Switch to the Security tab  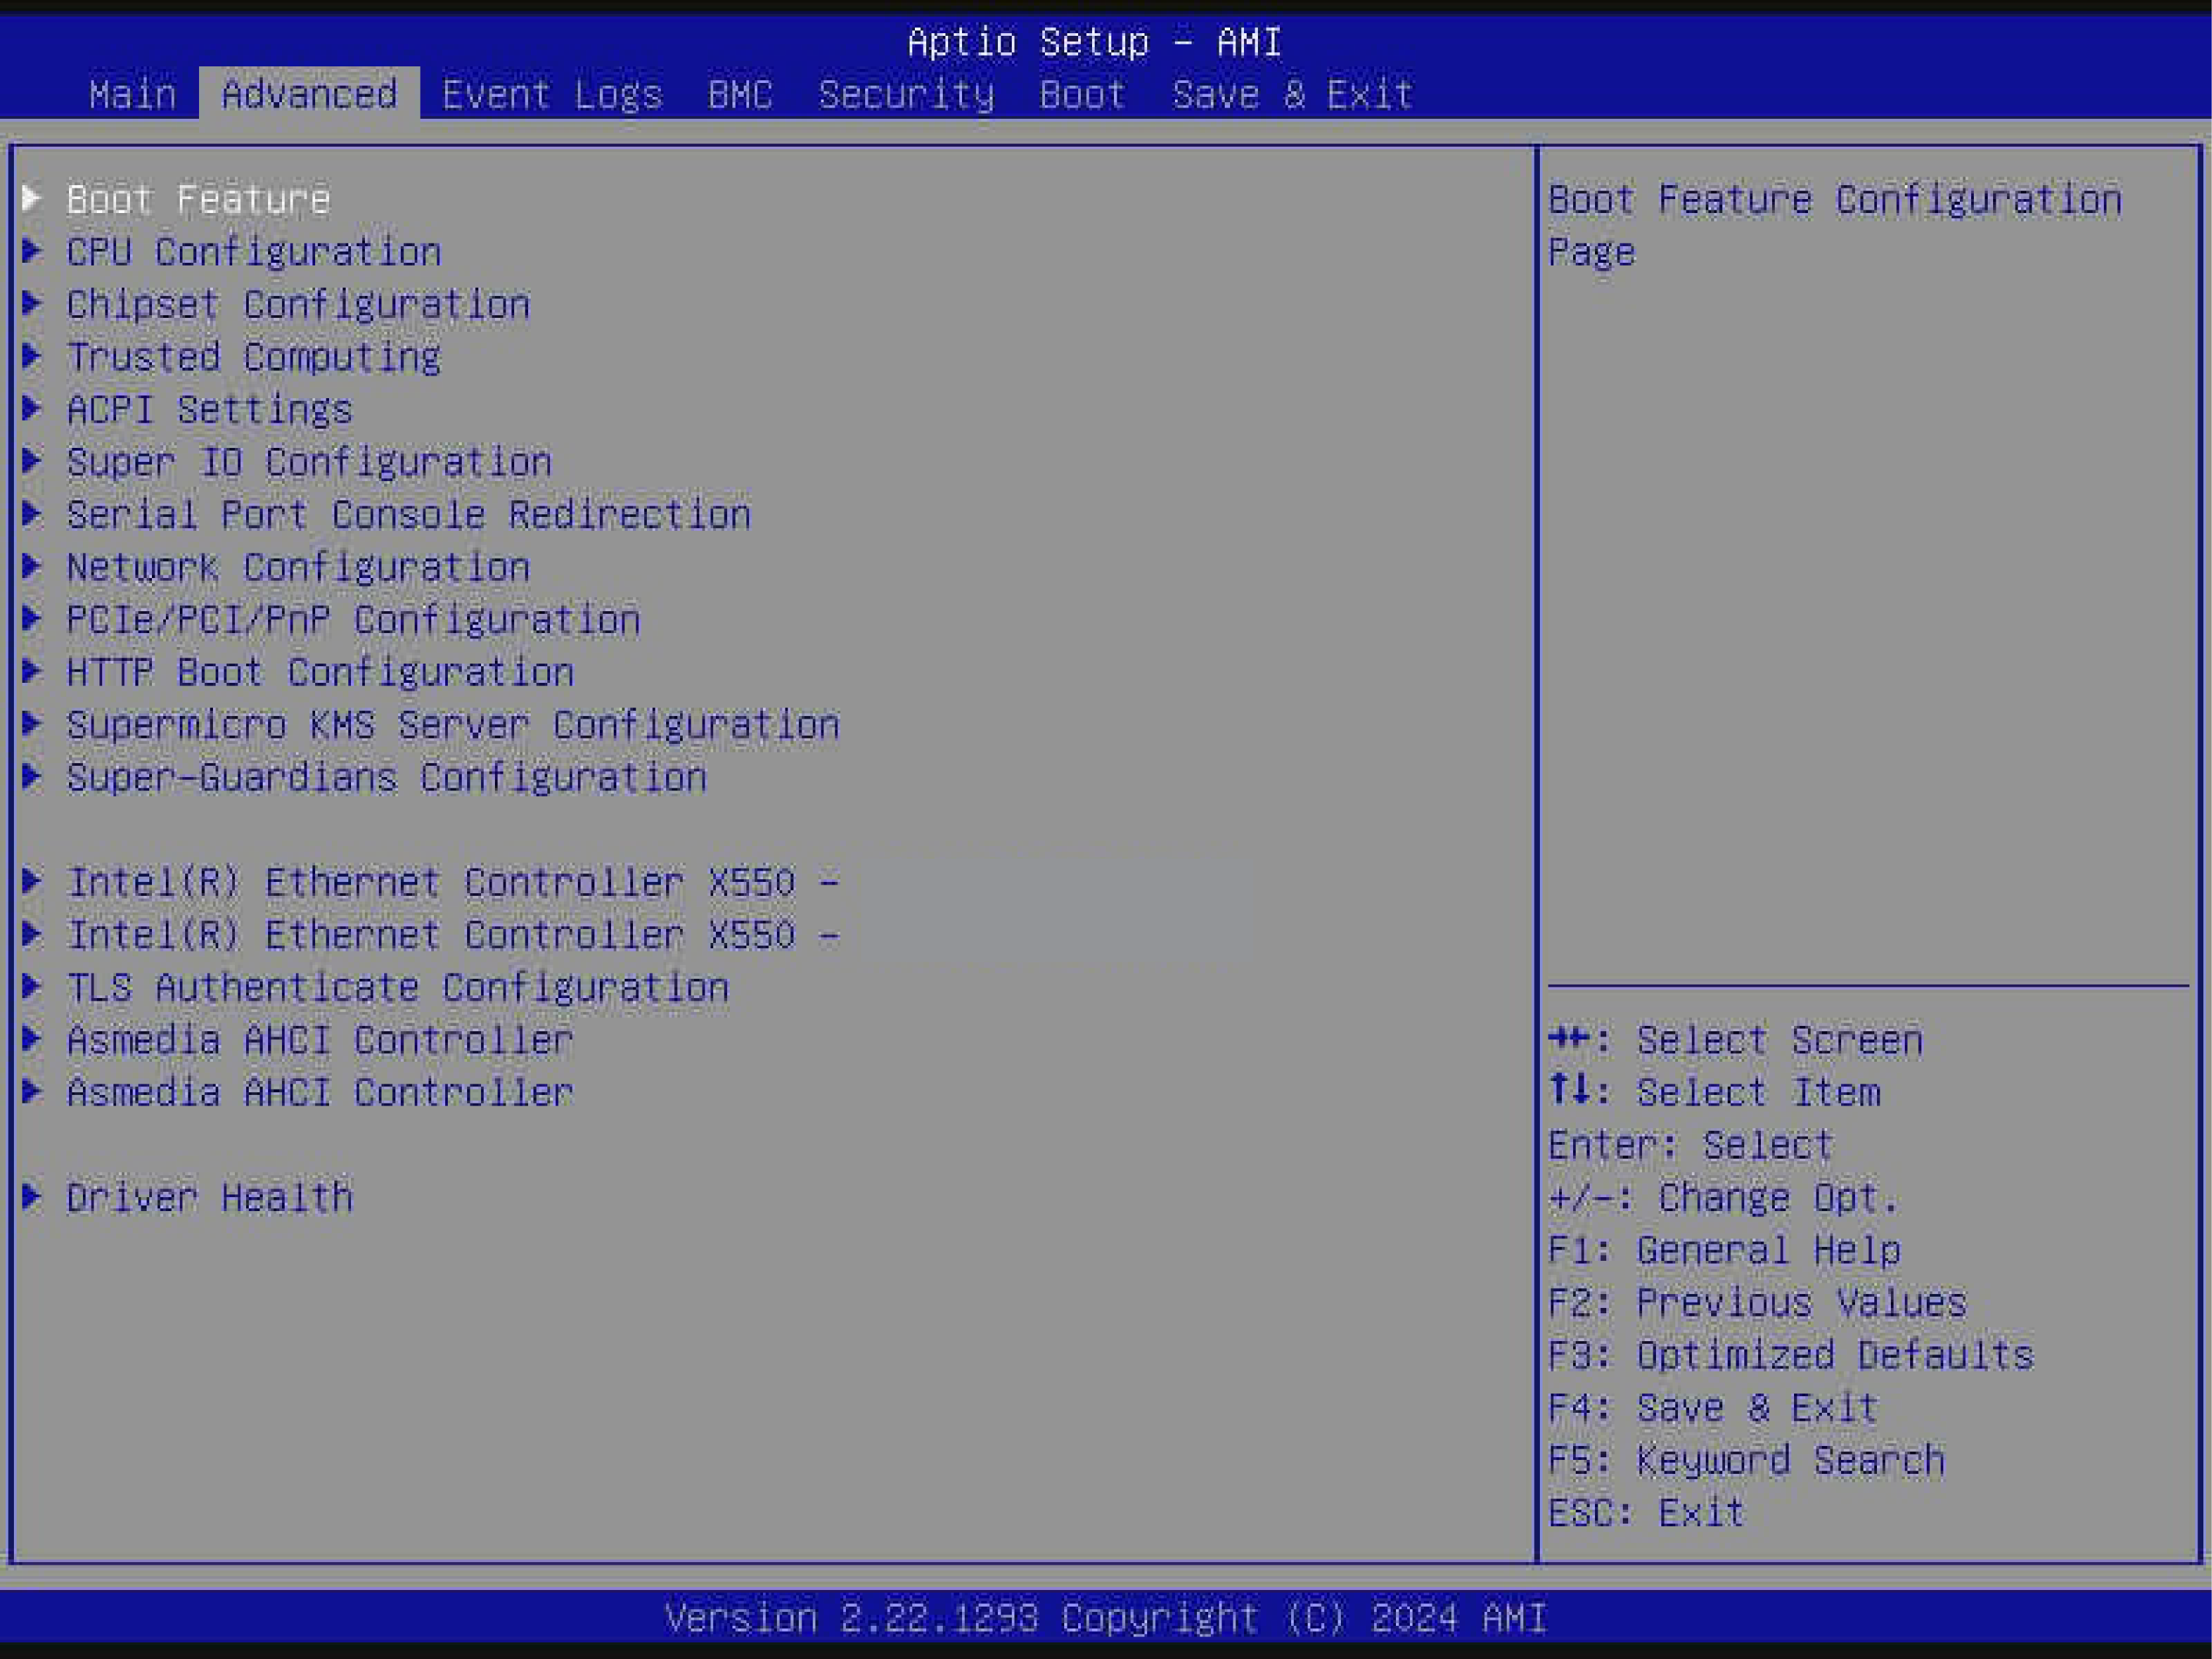[905, 93]
